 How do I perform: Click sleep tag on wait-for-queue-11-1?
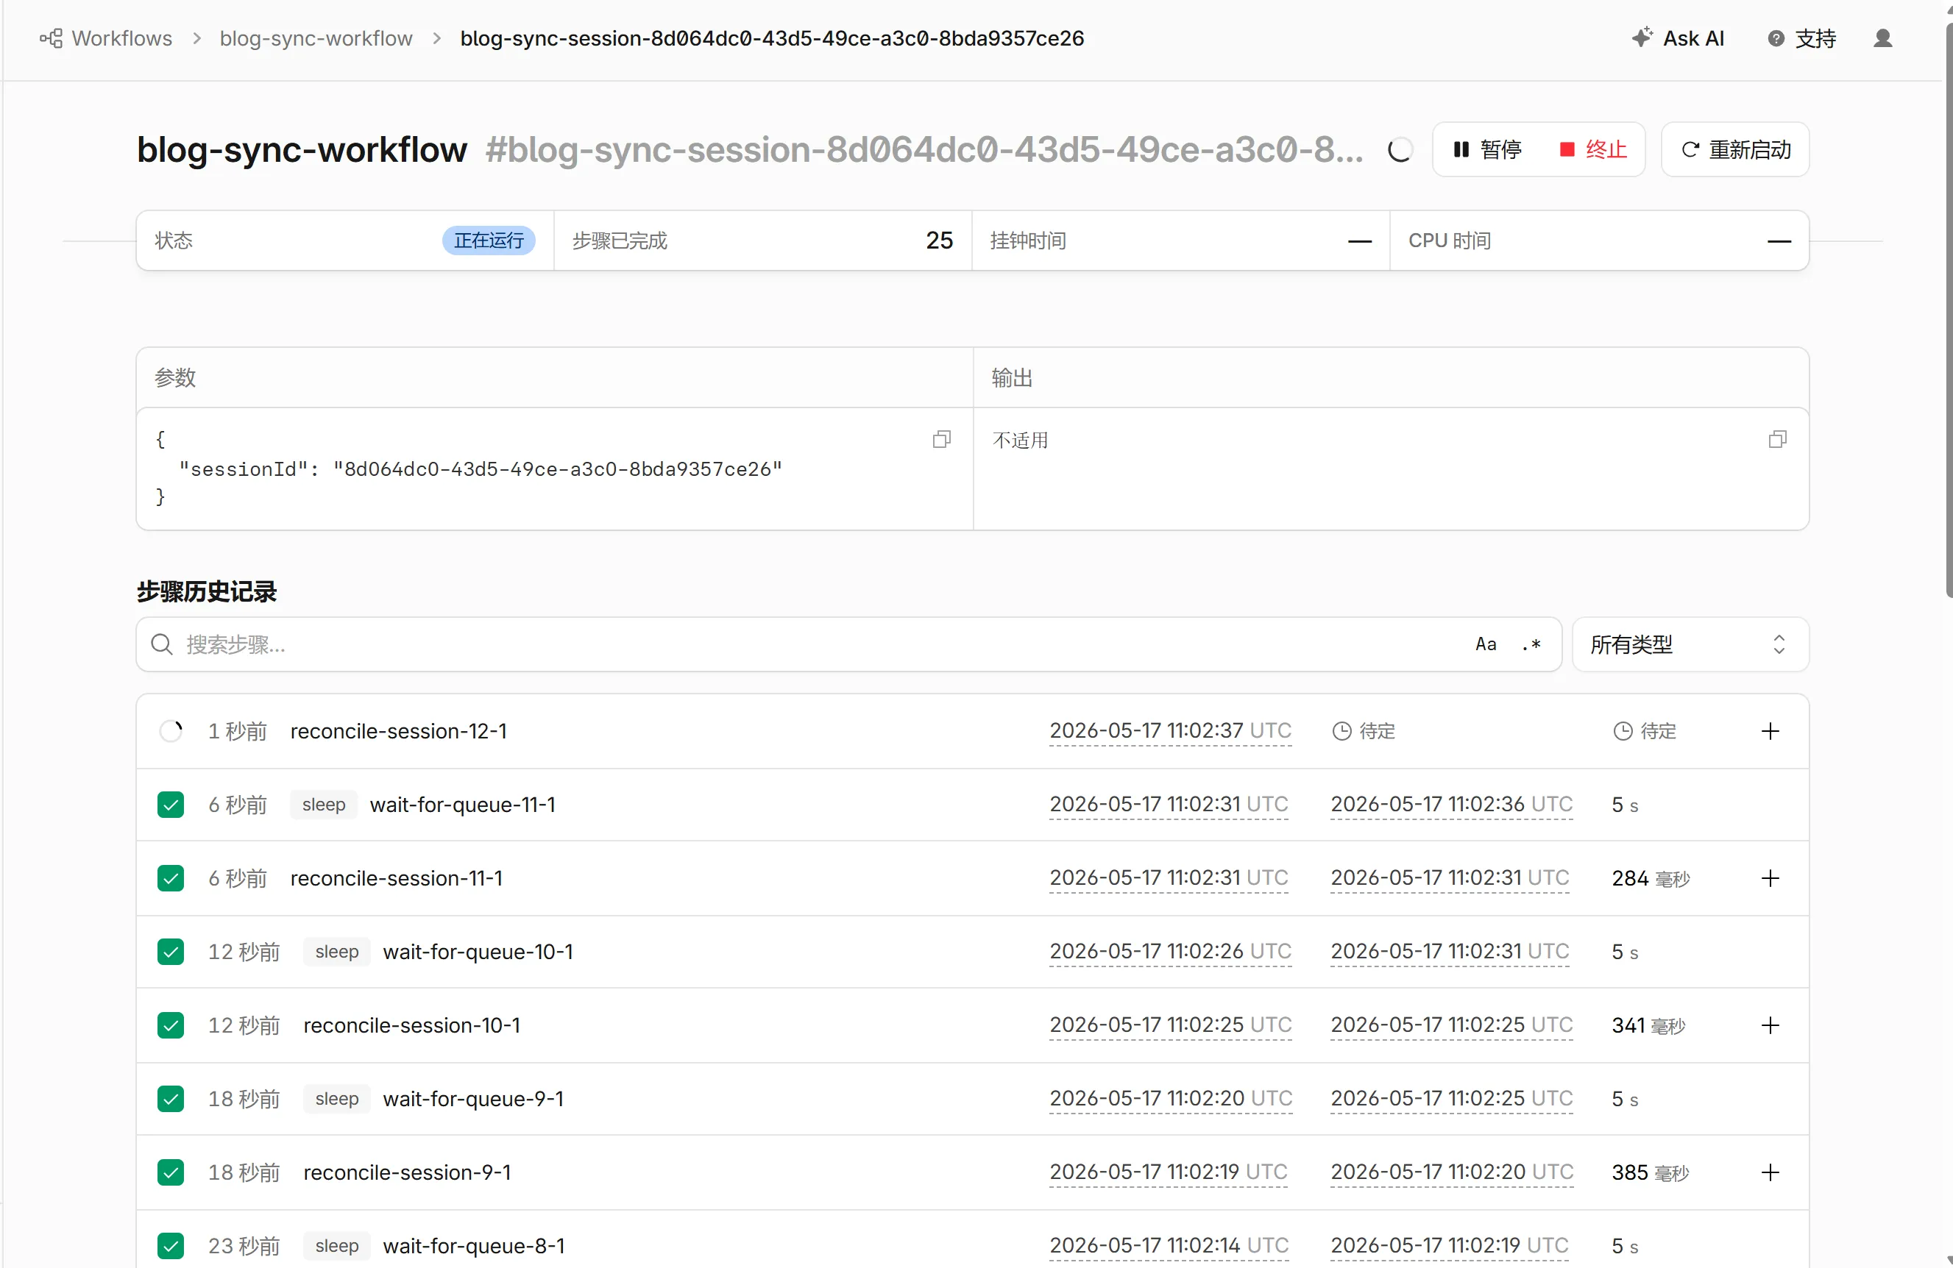tap(323, 805)
